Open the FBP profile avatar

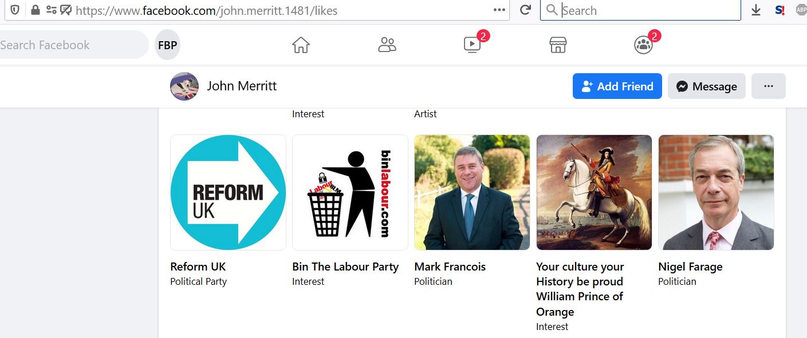(167, 45)
